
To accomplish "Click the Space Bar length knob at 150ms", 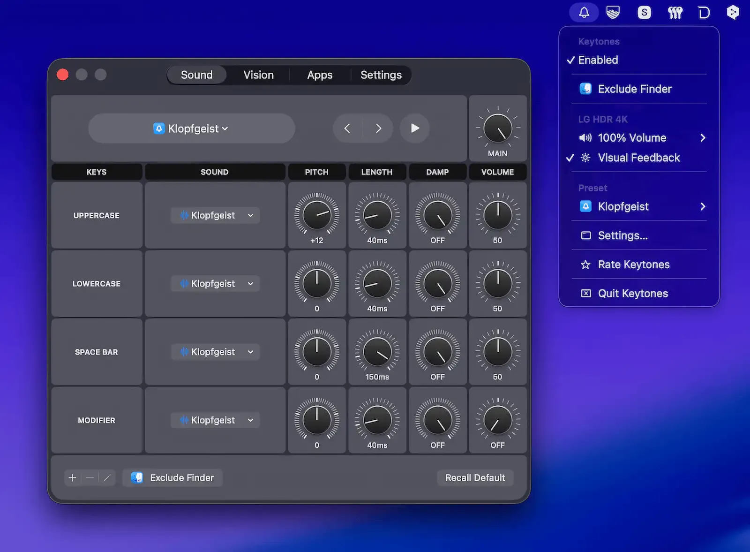I will 377,352.
